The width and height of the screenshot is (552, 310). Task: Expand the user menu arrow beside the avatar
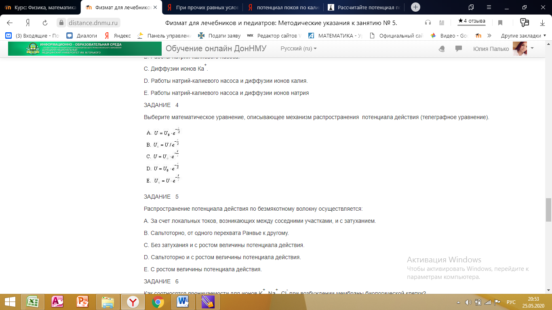click(532, 48)
